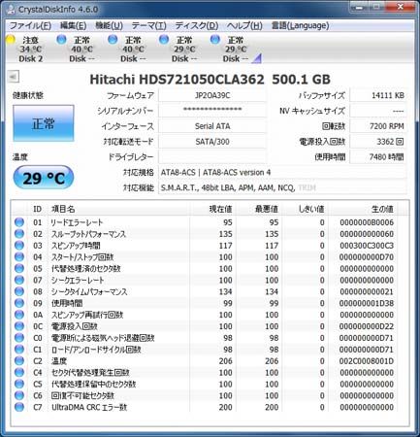This screenshot has height=437, width=420.
Task: Open the ディスク(D) menu
Action: tap(197, 25)
